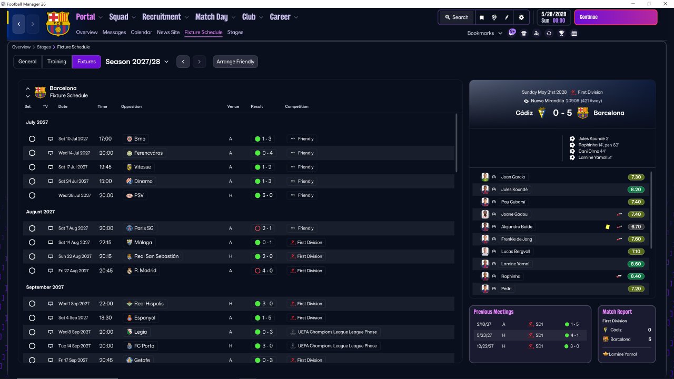Select the radio button for the Vitesse fixture
674x379 pixels.
click(x=32, y=167)
